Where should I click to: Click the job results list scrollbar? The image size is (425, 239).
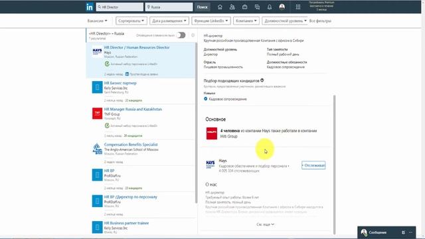click(197, 123)
